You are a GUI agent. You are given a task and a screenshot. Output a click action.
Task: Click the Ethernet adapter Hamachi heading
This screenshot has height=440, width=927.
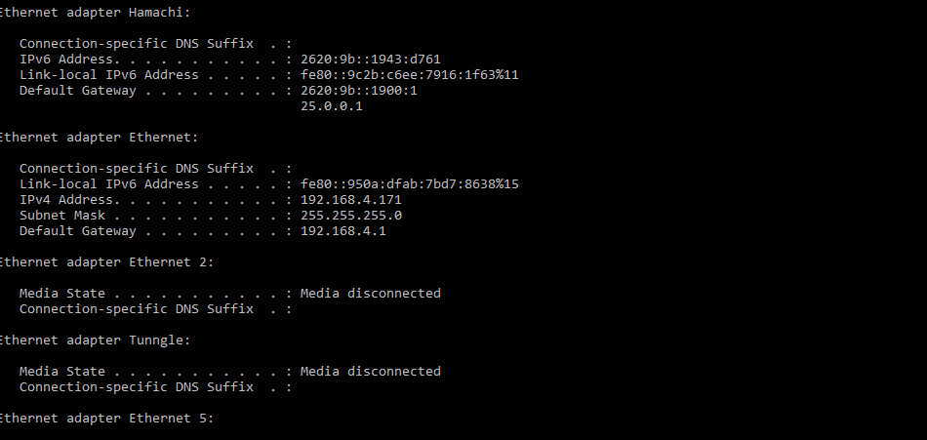(x=96, y=12)
